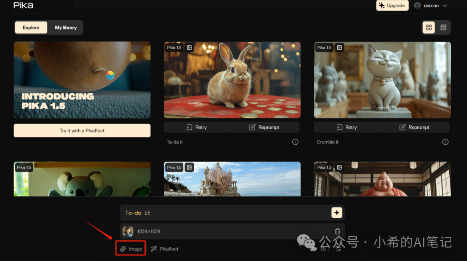Image resolution: width=467 pixels, height=261 pixels.
Task: Show info for Ta-da it video
Action: [x=295, y=142]
